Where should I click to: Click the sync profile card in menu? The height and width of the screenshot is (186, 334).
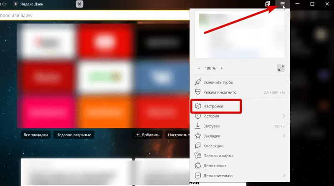240,35
